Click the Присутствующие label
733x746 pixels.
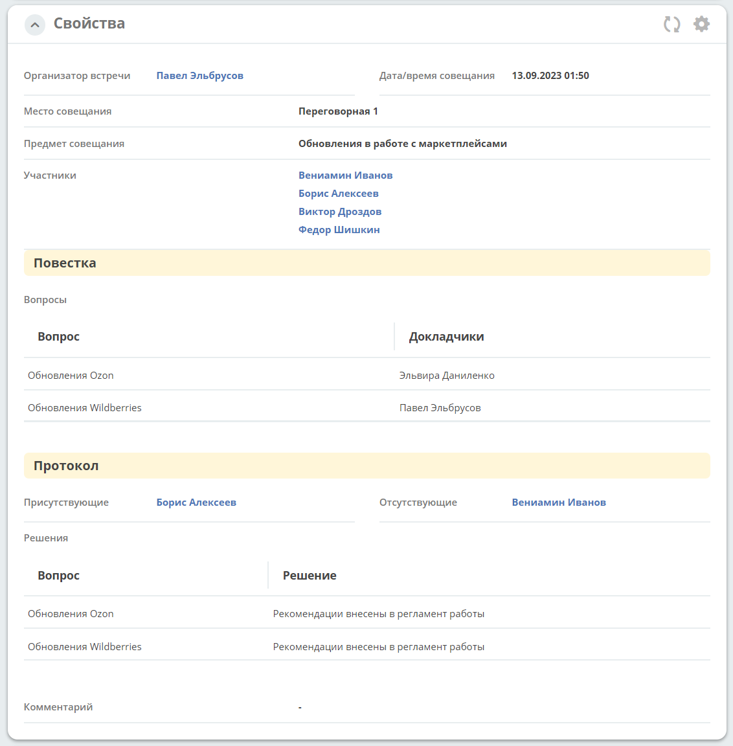pyautogui.click(x=66, y=503)
